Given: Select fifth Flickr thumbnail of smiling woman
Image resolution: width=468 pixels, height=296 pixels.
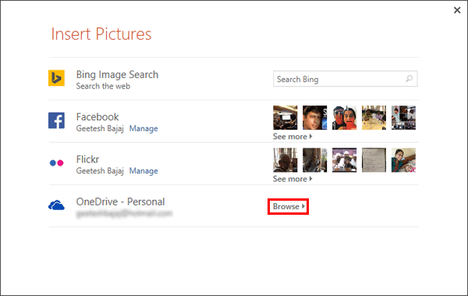Looking at the screenshot, I should pos(403,160).
